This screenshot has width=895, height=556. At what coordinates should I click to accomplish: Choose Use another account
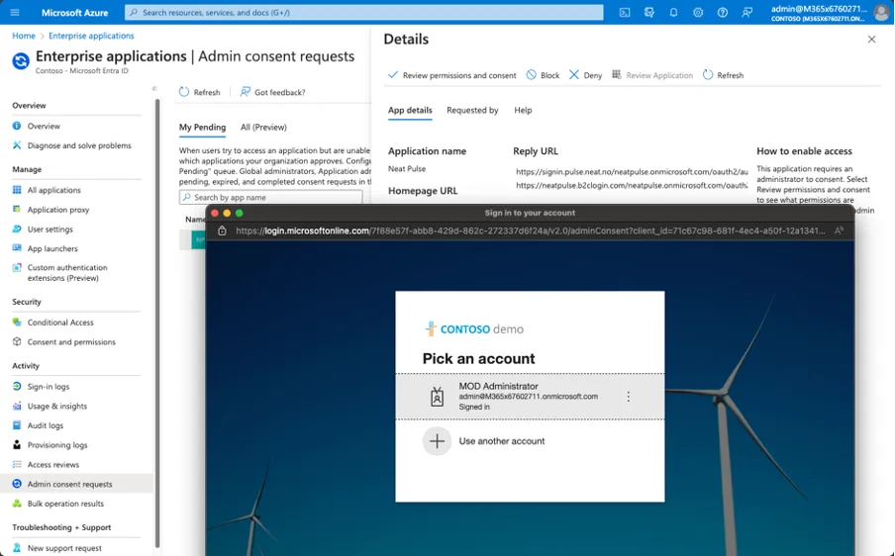[501, 441]
